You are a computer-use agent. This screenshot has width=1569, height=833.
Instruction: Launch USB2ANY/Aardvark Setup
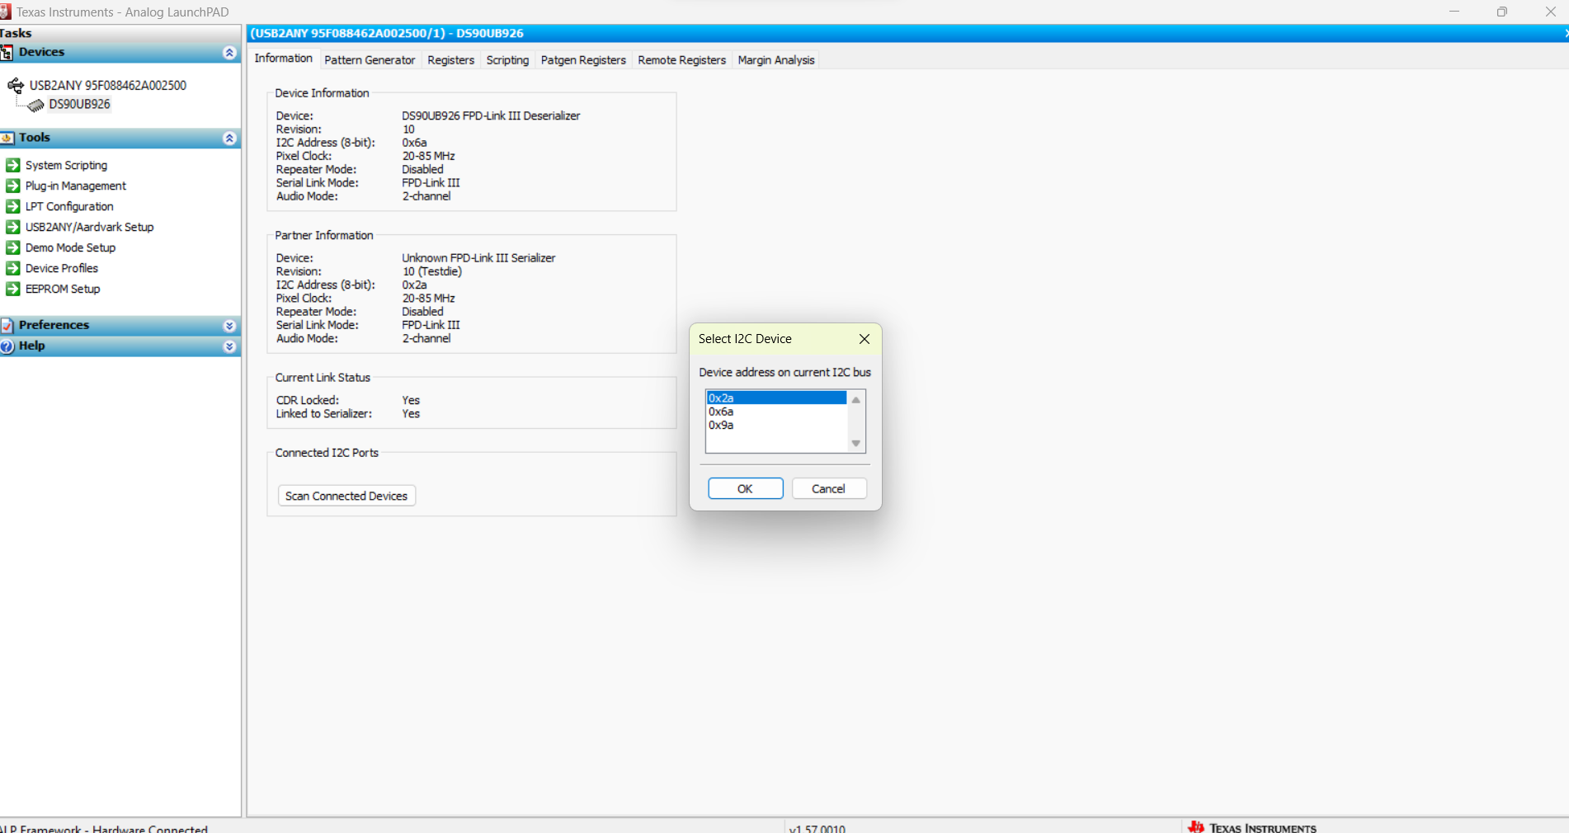(89, 227)
